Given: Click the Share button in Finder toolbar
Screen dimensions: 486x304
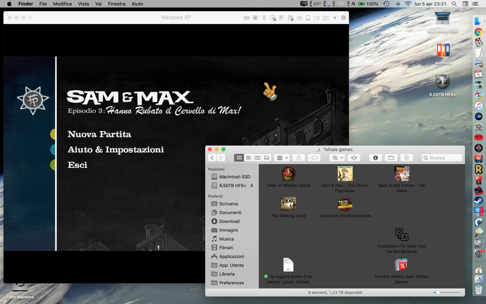Looking at the screenshot, I should tap(299, 158).
